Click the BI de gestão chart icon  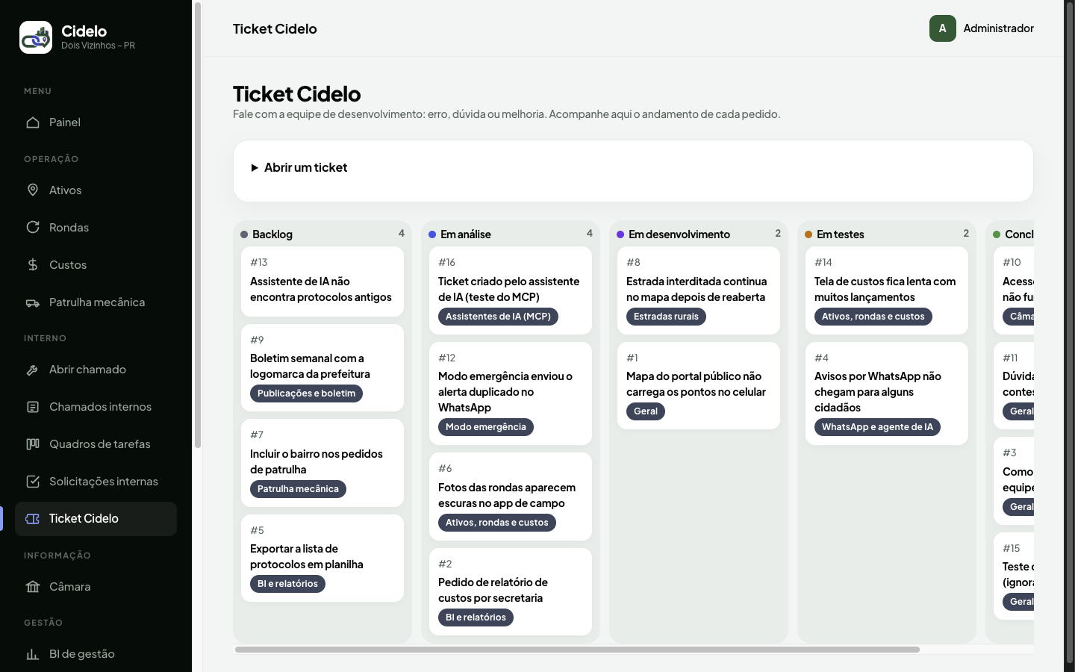click(x=33, y=654)
